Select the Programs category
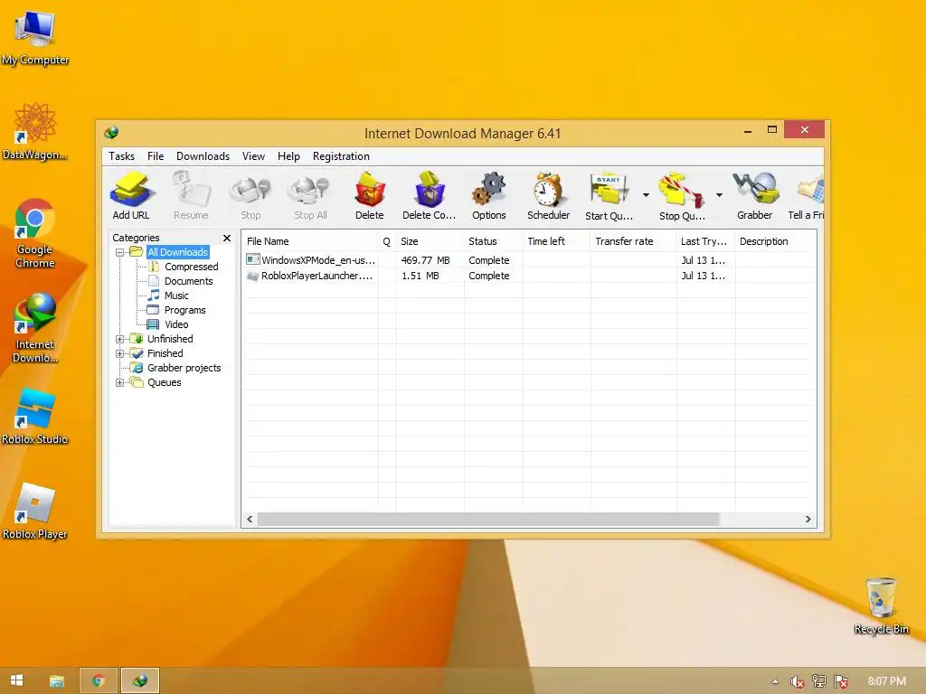 pos(184,310)
